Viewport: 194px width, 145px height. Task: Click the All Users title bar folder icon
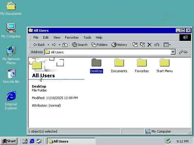coord(31,30)
